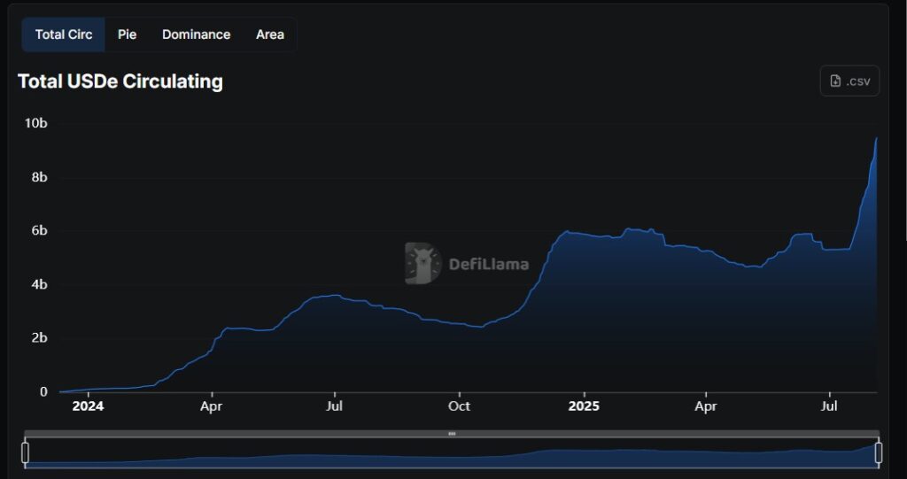Image resolution: width=907 pixels, height=479 pixels.
Task: Switch to the Area tab
Action: [270, 35]
